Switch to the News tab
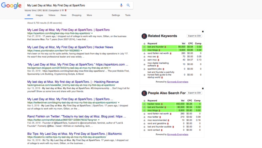The height and width of the screenshot is (148, 262). [63, 15]
